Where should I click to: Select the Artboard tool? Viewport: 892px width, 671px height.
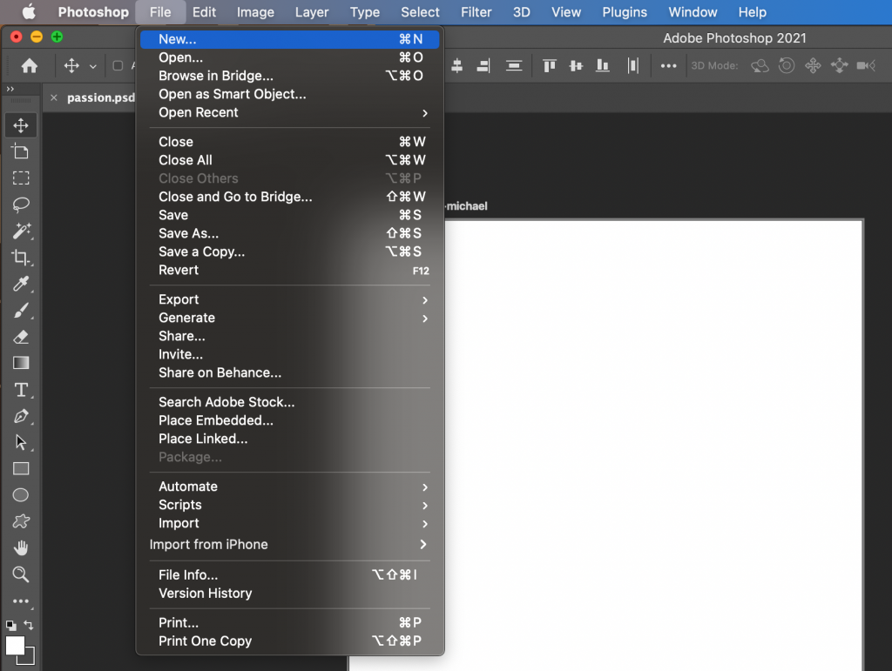tap(21, 151)
